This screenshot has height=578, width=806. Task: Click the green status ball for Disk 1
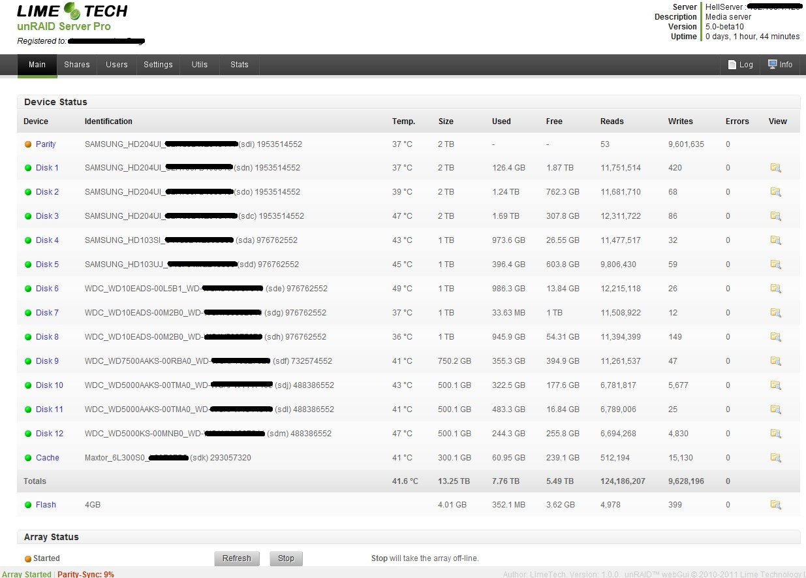click(28, 168)
